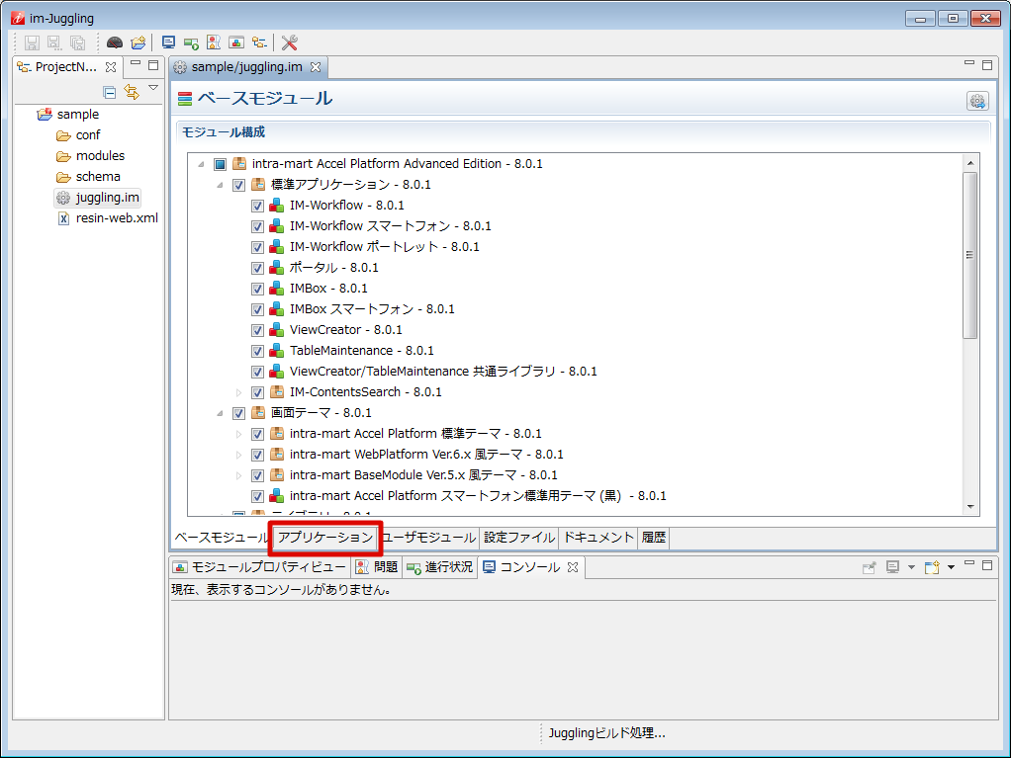The image size is (1011, 758).
Task: Open the 進行状況 tab
Action: [440, 567]
